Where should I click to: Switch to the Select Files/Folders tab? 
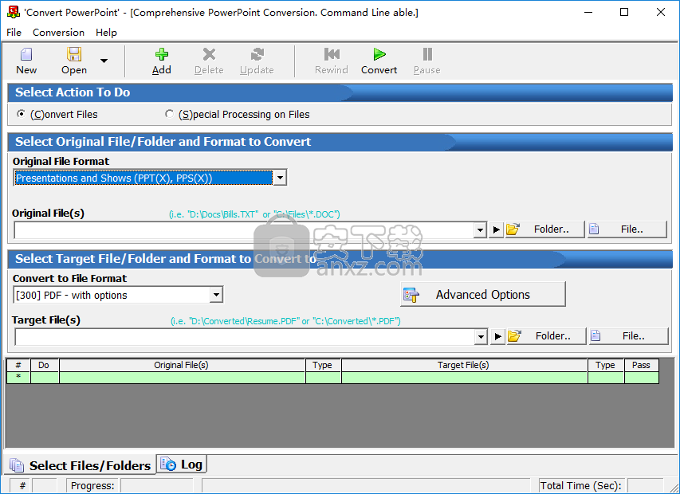pos(81,465)
